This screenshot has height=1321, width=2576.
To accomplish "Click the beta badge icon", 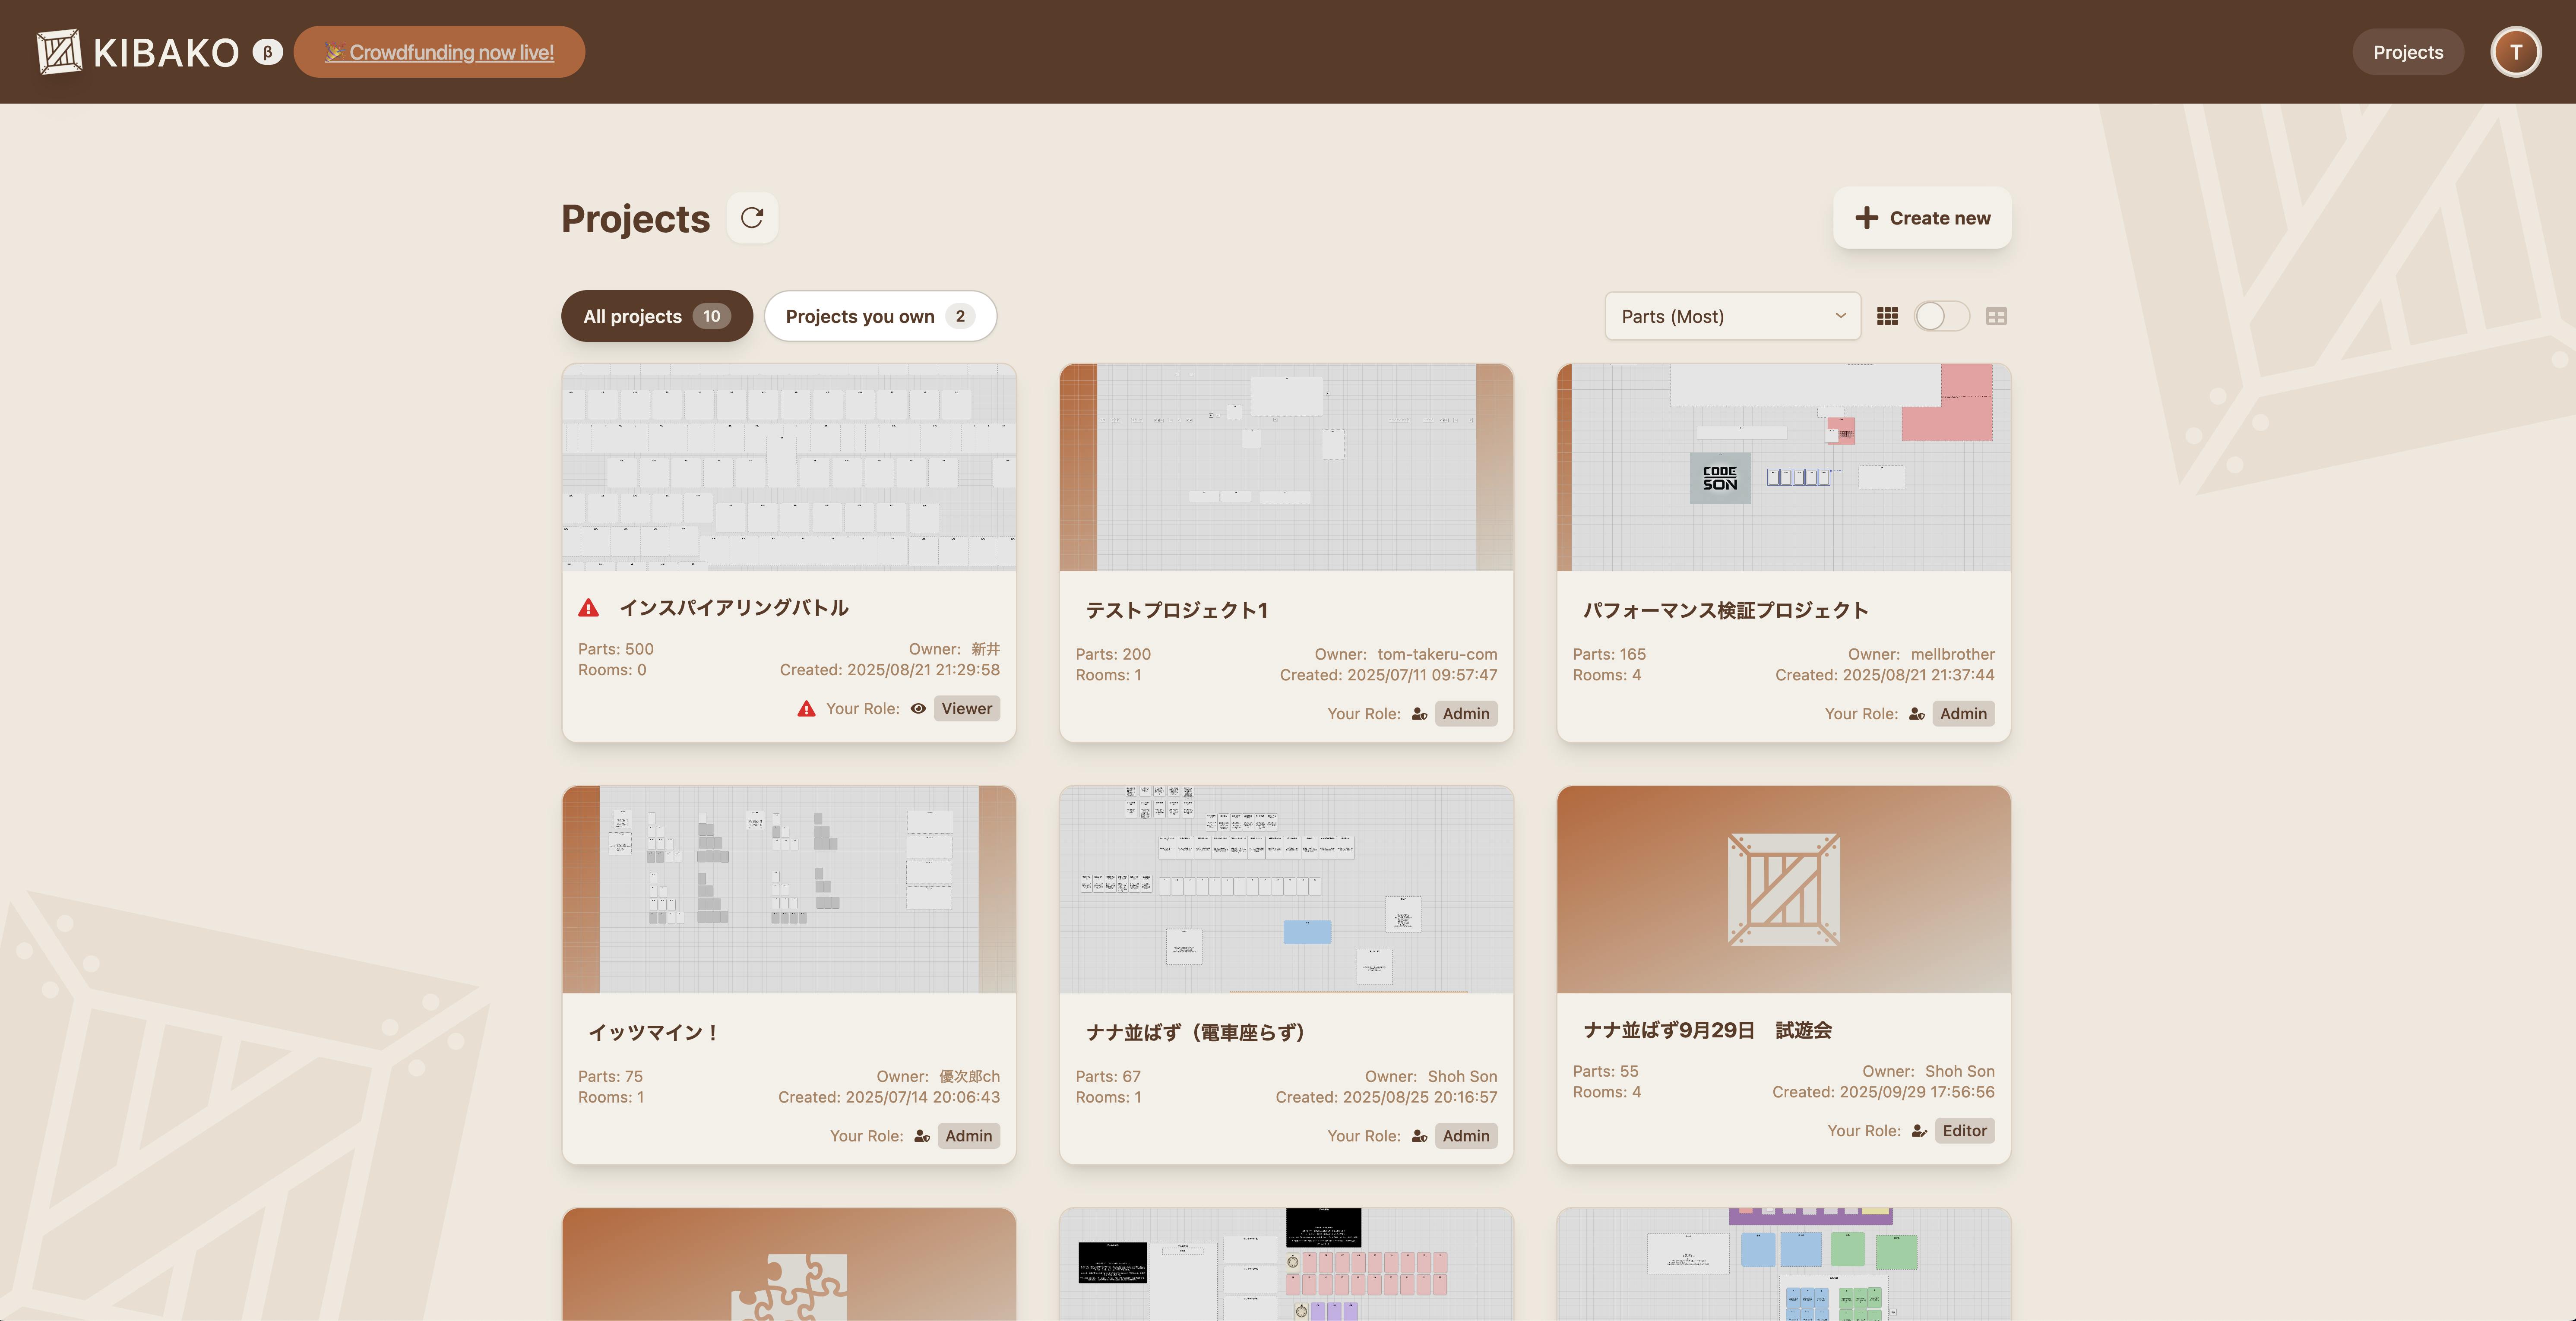I will [x=267, y=52].
